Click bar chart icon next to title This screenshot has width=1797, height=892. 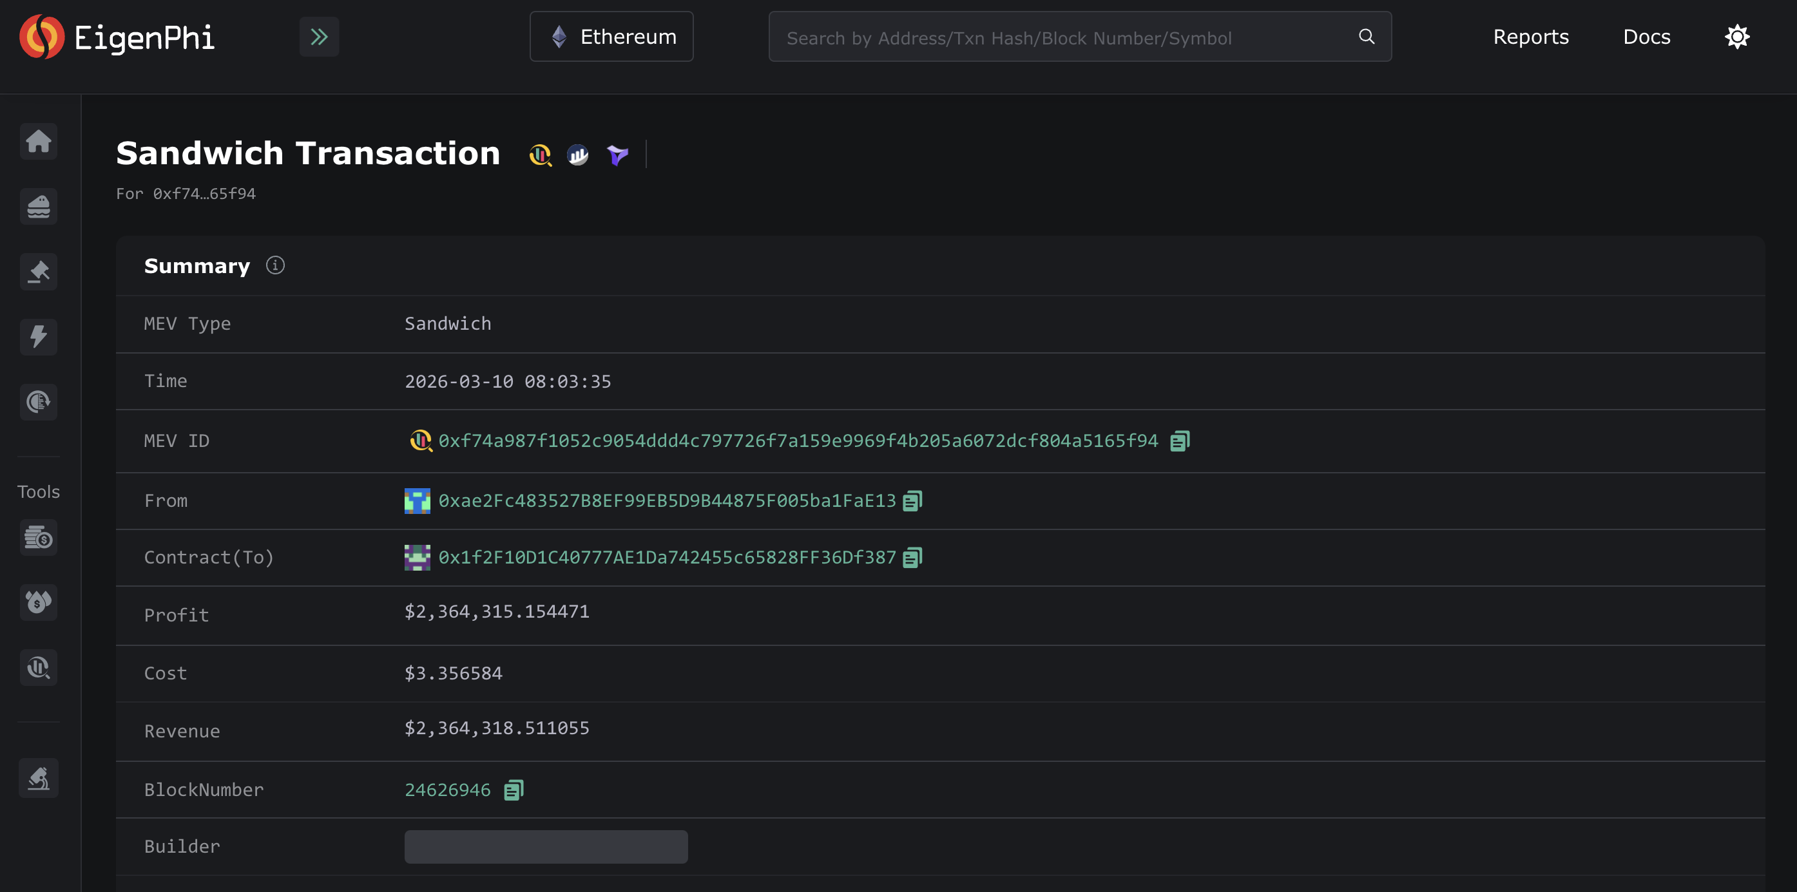click(577, 155)
